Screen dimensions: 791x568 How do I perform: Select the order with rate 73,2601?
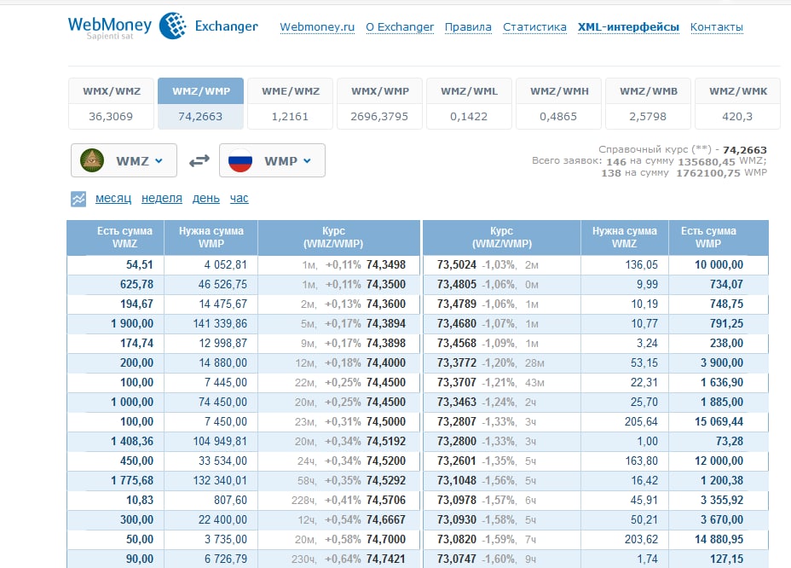pos(596,461)
